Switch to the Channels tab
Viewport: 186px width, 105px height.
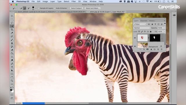tap(144, 21)
